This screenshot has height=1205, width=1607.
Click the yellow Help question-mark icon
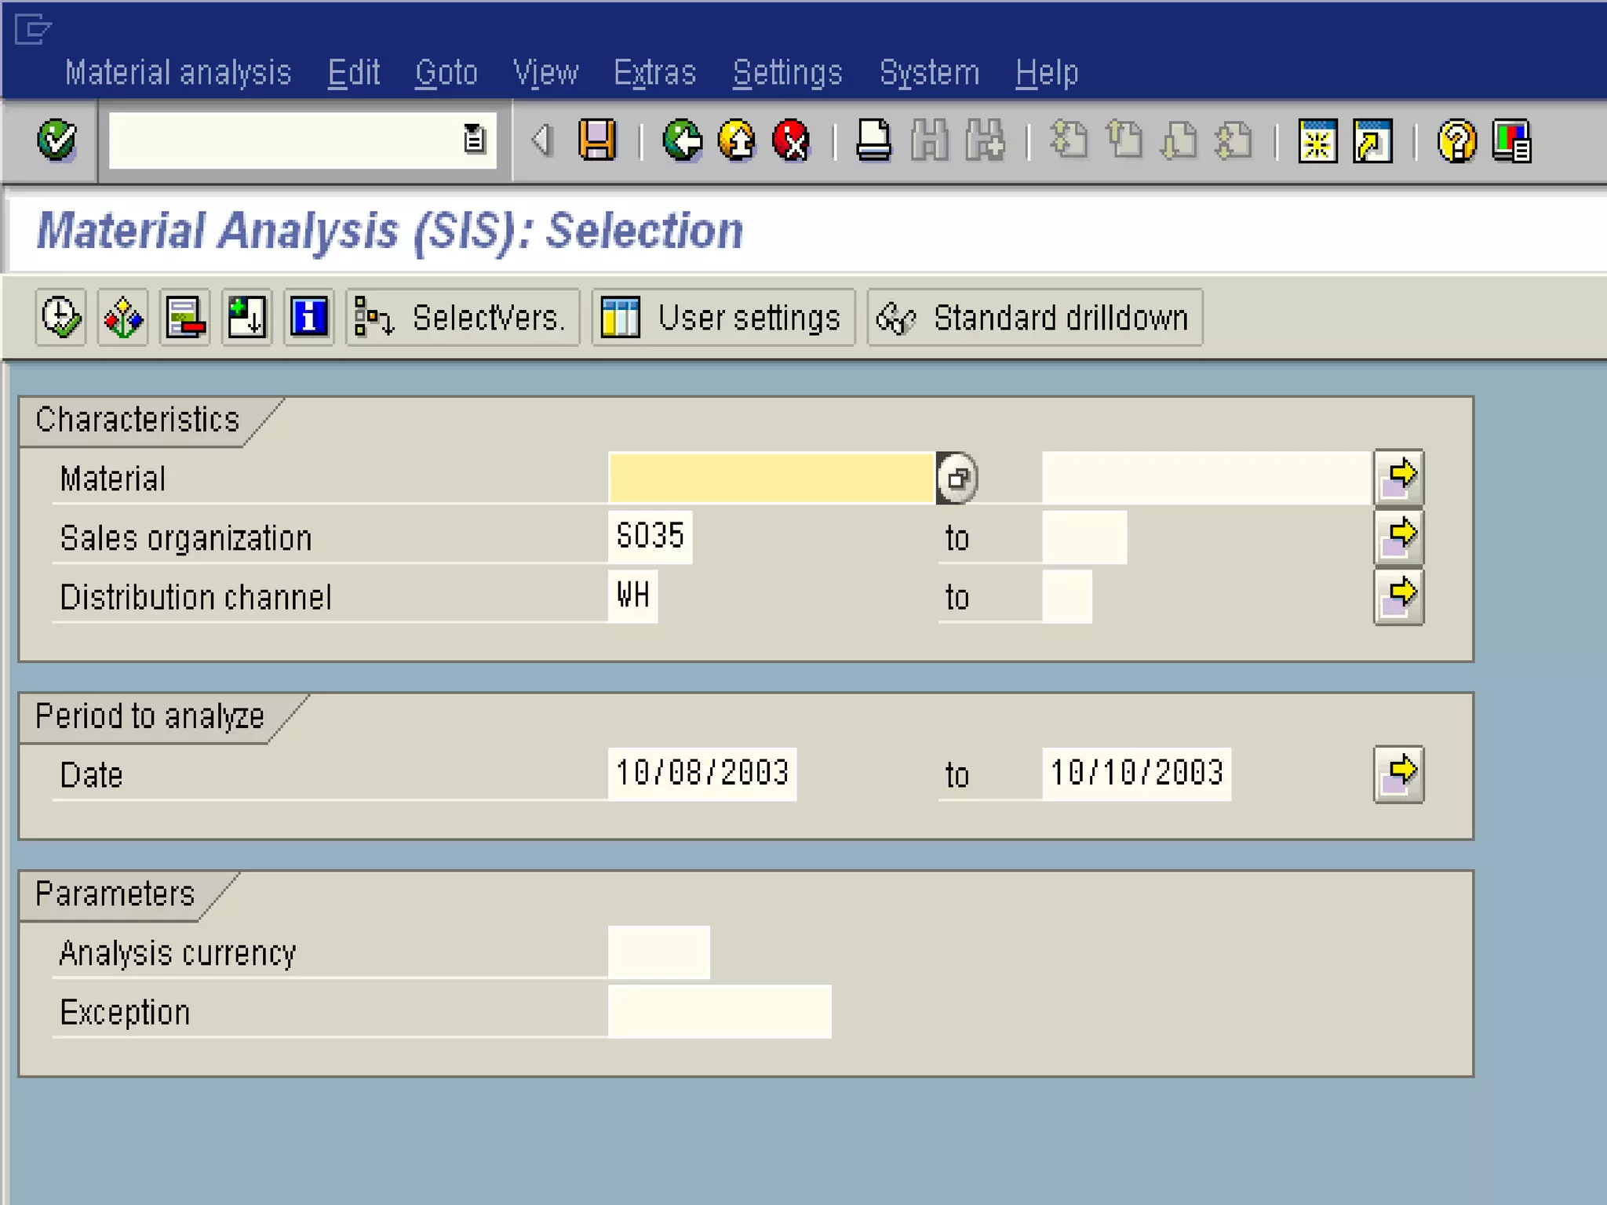click(x=1456, y=141)
